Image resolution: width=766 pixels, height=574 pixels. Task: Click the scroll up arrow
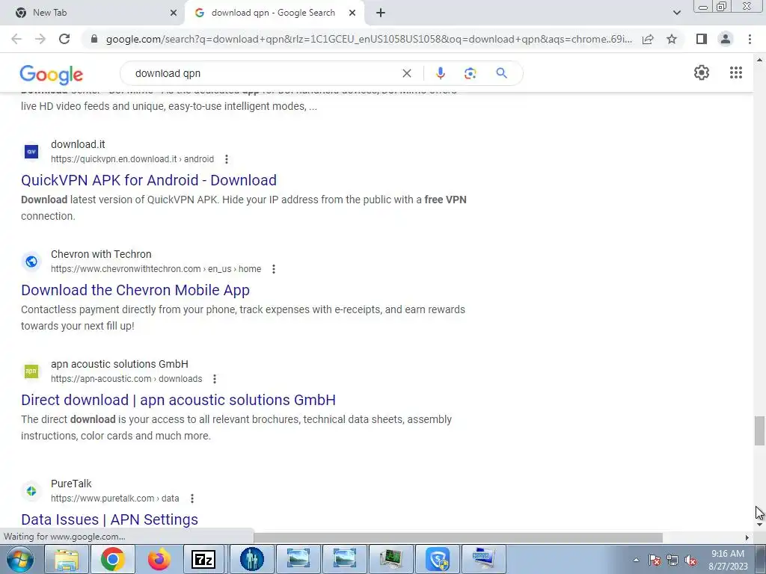(759, 60)
